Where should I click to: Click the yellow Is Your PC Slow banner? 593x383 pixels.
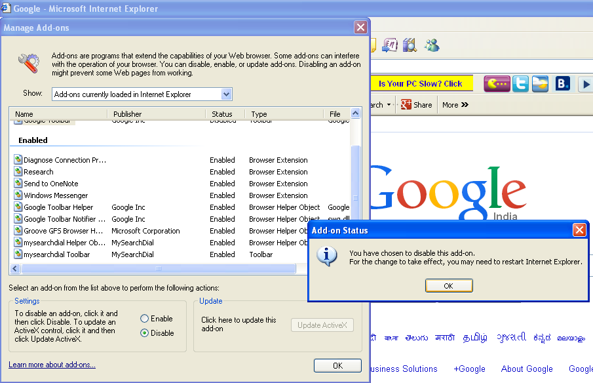(x=420, y=84)
